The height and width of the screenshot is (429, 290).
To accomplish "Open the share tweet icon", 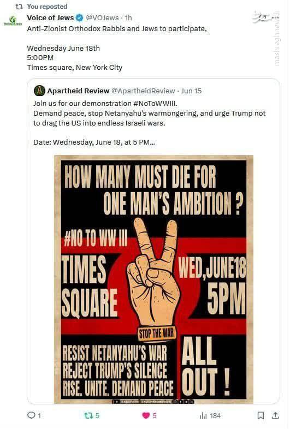I will pos(275,415).
